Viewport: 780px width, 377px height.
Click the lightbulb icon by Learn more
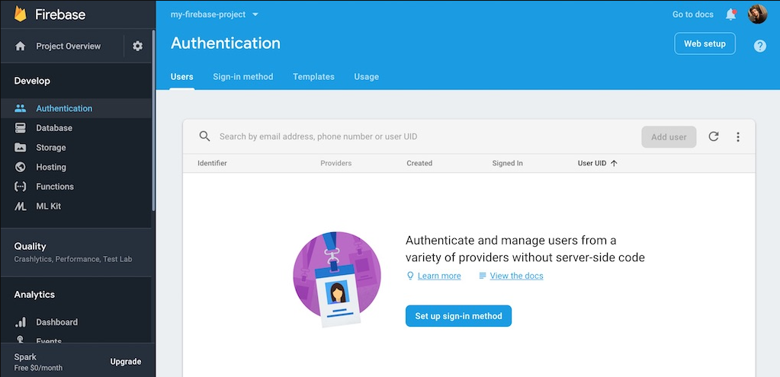(x=410, y=276)
